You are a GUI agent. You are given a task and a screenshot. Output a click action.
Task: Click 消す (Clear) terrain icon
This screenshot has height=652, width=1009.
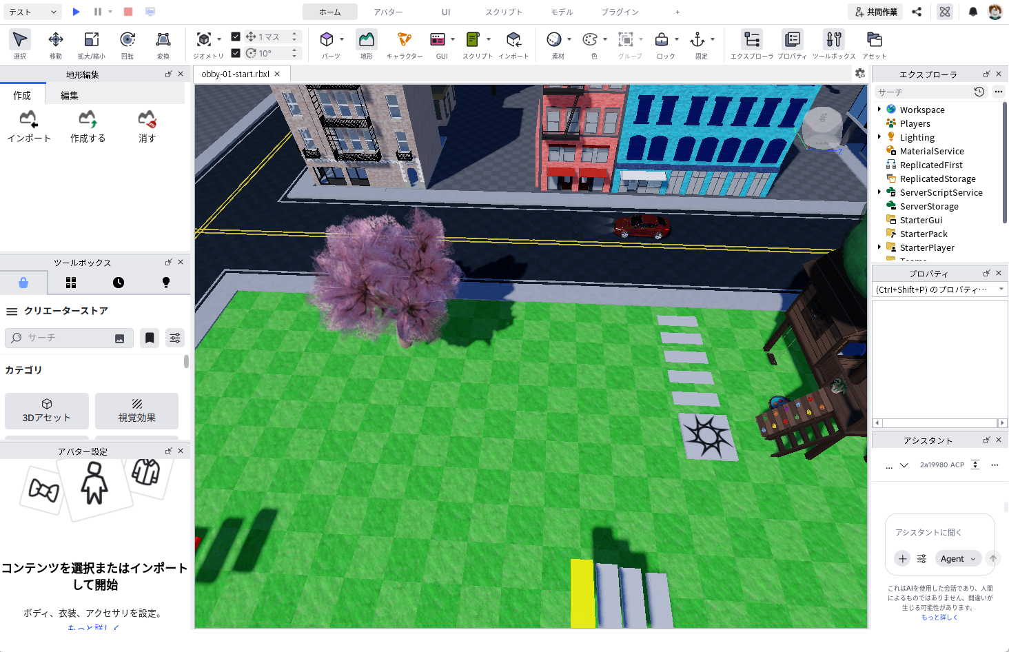pyautogui.click(x=147, y=119)
